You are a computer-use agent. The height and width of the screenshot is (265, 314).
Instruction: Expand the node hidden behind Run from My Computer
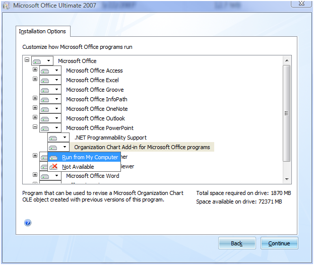coord(35,155)
